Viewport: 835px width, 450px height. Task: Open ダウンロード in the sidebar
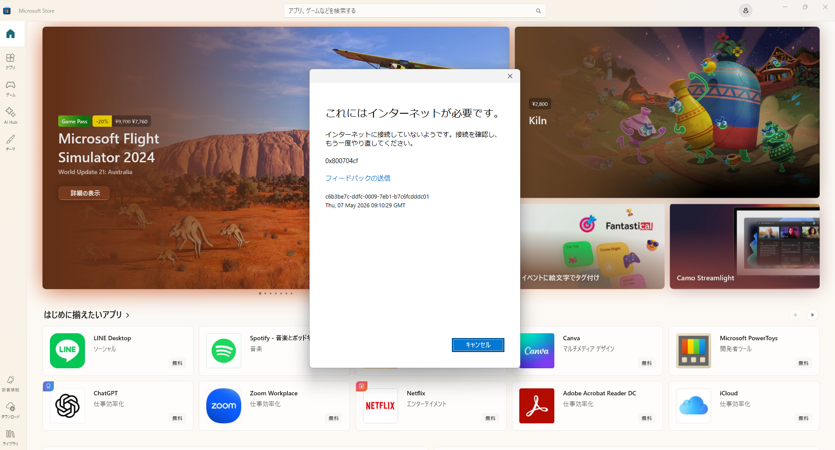point(11,411)
